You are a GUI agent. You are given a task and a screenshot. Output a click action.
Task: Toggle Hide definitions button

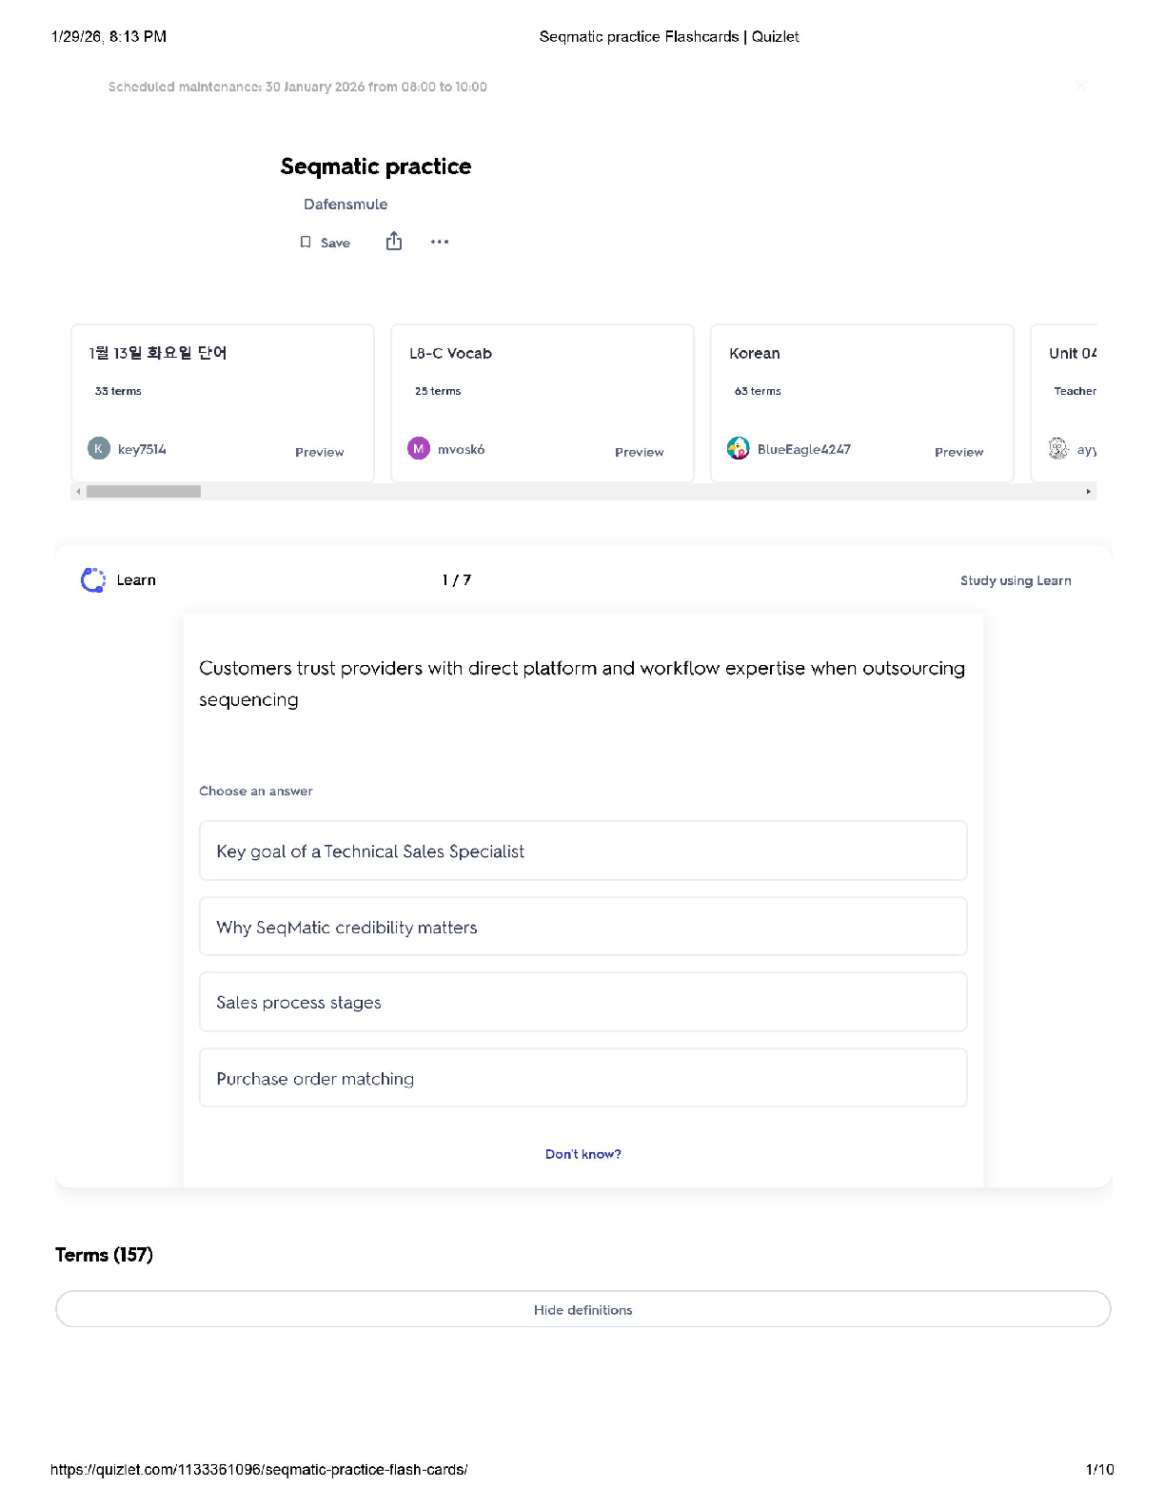tap(582, 1310)
